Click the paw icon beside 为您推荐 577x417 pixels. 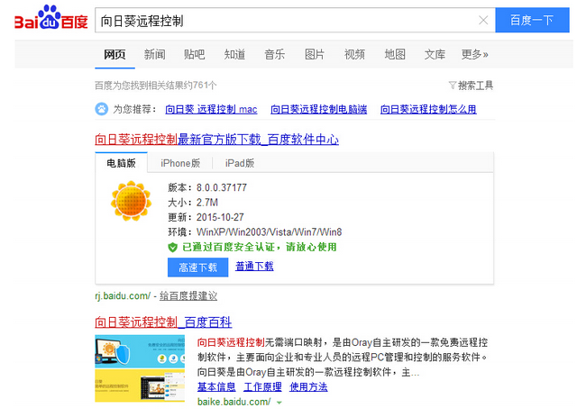point(101,109)
